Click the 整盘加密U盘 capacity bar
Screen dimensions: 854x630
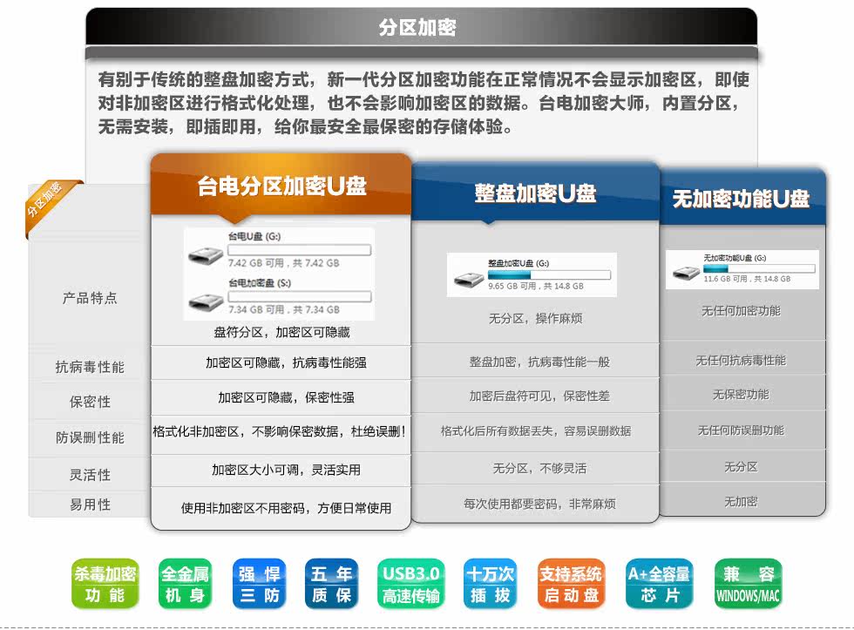549,275
